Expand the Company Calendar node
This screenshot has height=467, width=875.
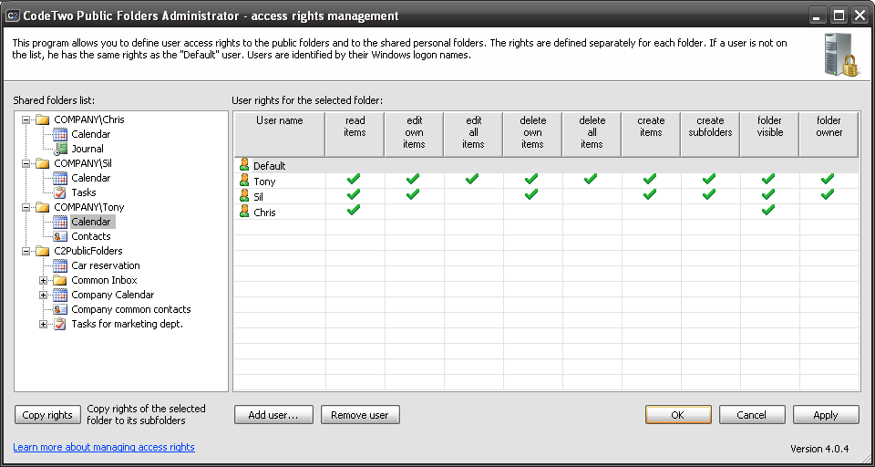click(44, 295)
